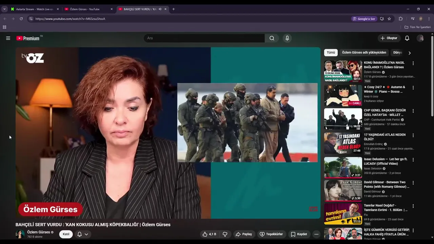Screen dimensions: 434x244
Task: Close the Aetarta Stream tab
Action: point(58,9)
